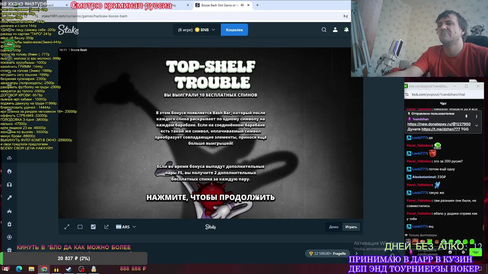Screen dimensions: 488x274
Task: Open the Windows Start button
Action: tap(5, 269)
